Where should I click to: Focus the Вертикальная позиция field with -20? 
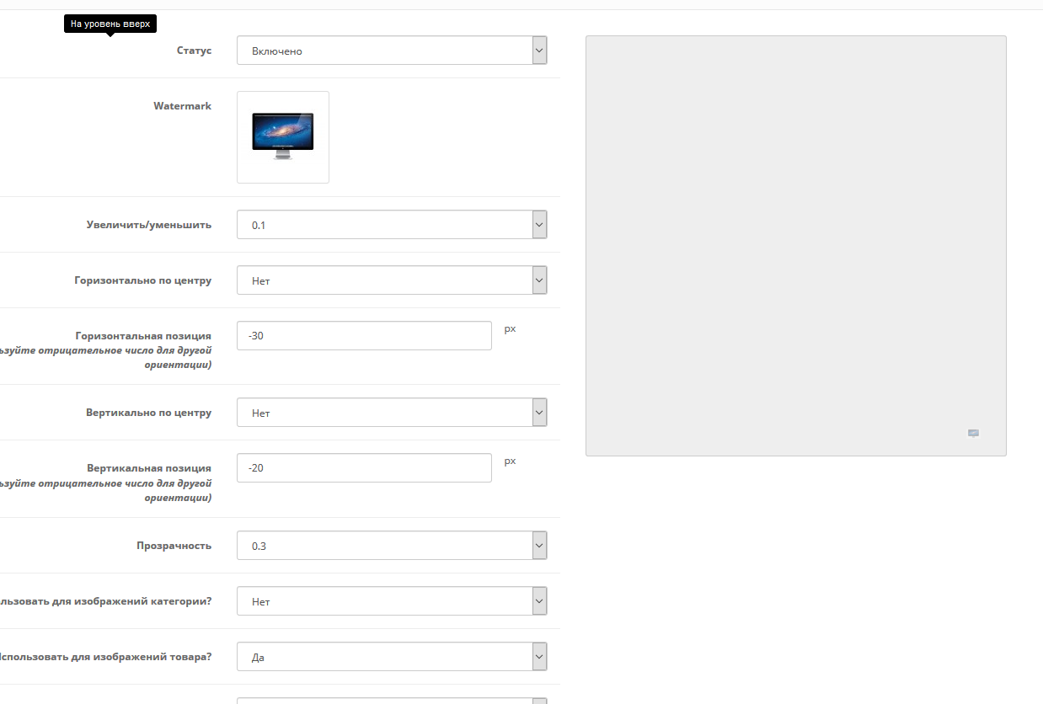(364, 467)
